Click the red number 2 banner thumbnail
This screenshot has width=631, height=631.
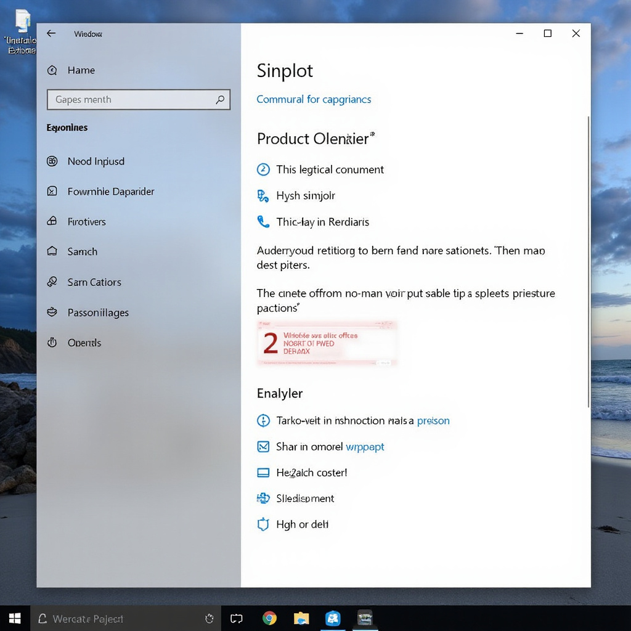pos(327,343)
